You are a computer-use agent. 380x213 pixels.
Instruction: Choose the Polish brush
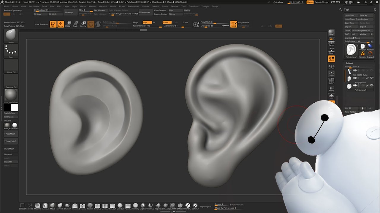(128, 206)
